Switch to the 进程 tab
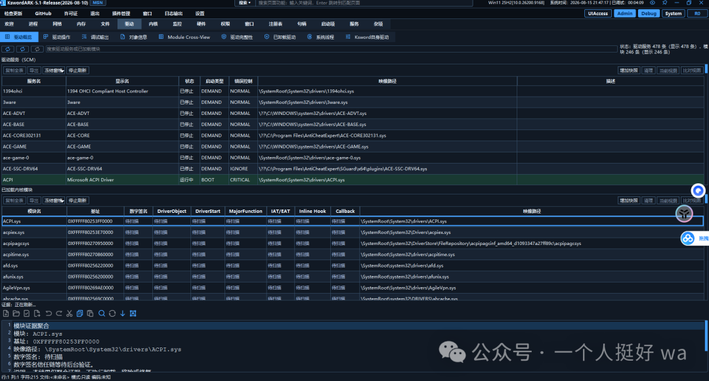The width and height of the screenshot is (709, 381). (x=33, y=24)
